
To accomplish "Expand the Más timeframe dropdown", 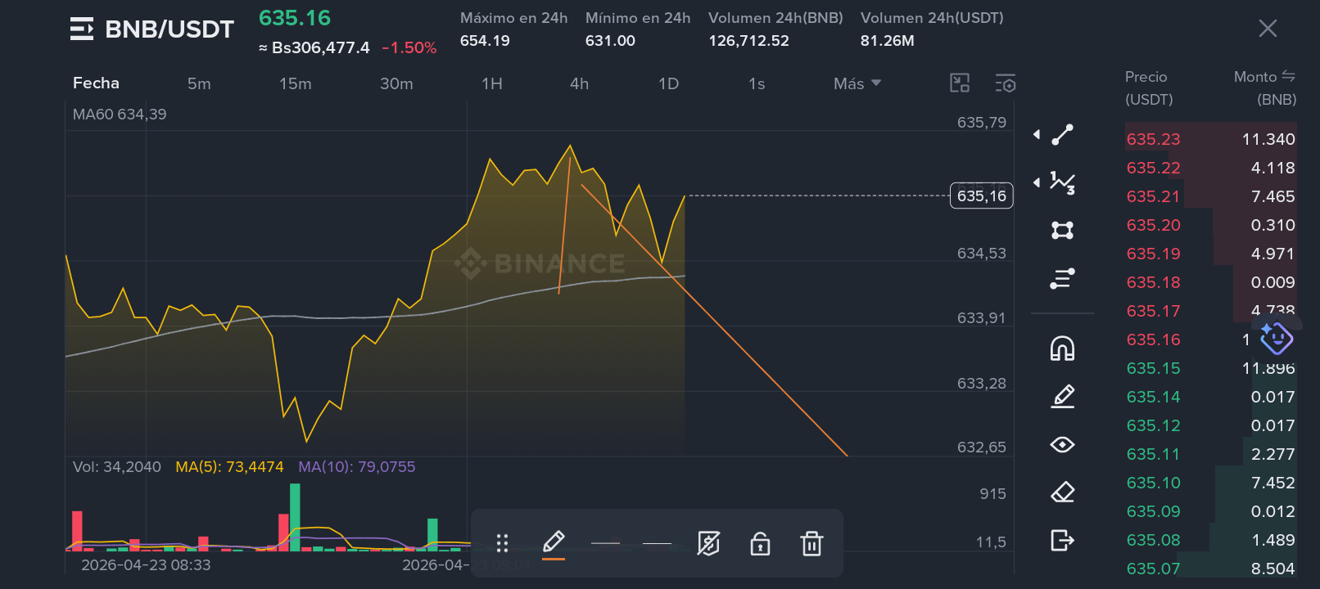I will point(857,83).
